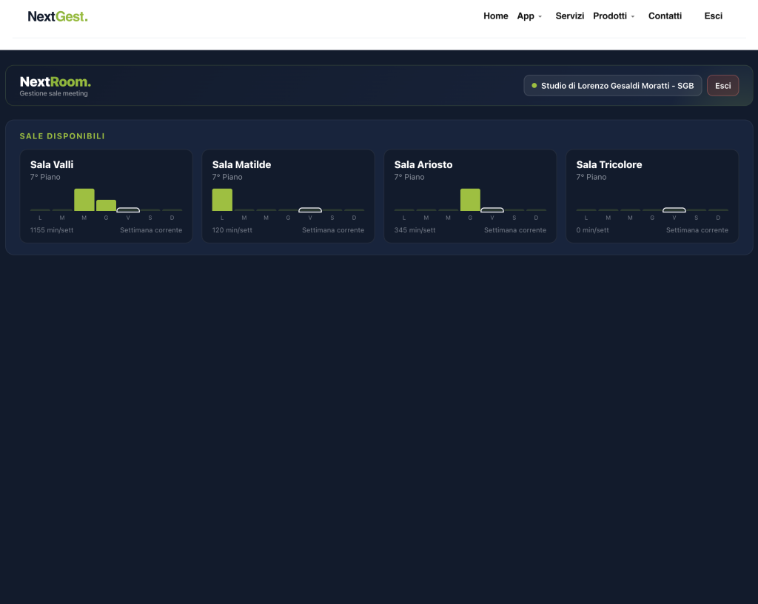This screenshot has width=758, height=604.
Task: Click Sala Matilde's Monday usage bar
Action: point(222,200)
